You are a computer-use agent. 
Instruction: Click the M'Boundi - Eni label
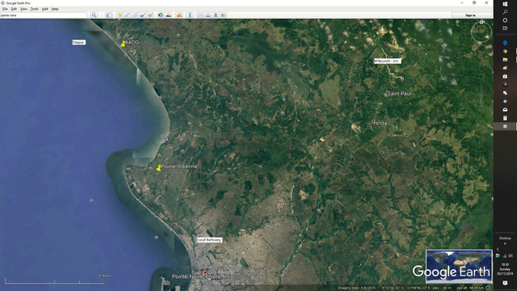coord(387,61)
